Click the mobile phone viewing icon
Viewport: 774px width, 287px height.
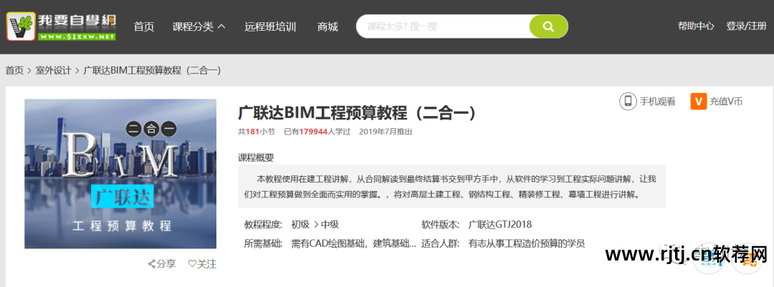pos(628,102)
